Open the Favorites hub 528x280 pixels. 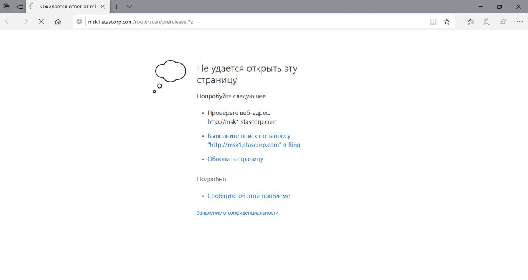point(470,21)
